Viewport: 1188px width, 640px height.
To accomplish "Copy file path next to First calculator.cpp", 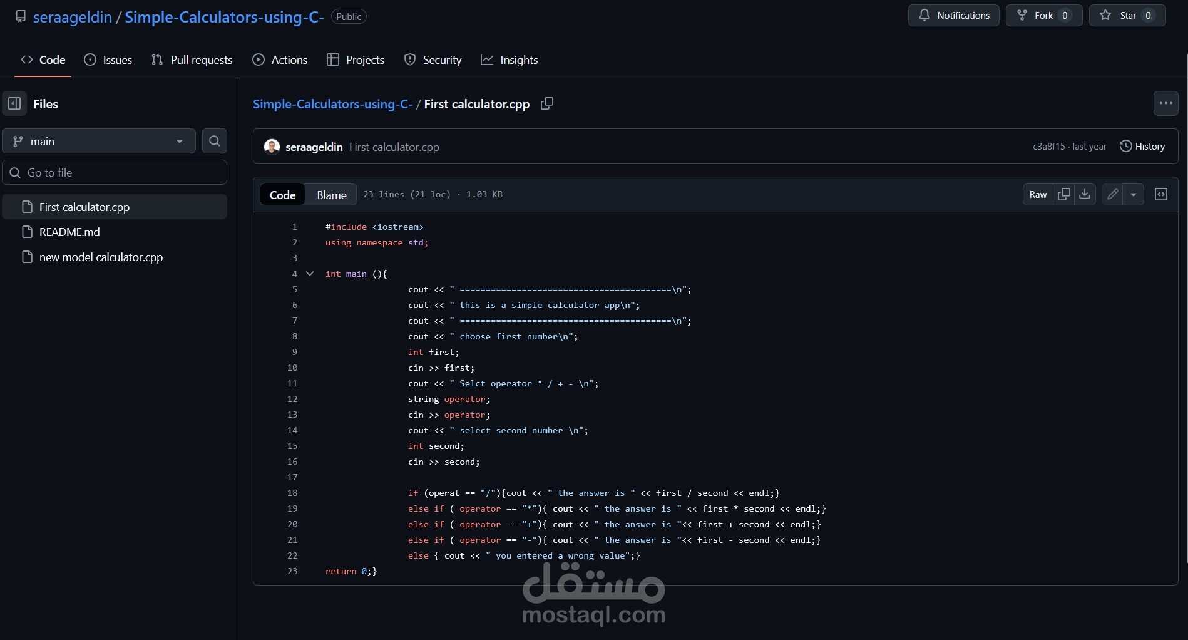I will (x=547, y=104).
